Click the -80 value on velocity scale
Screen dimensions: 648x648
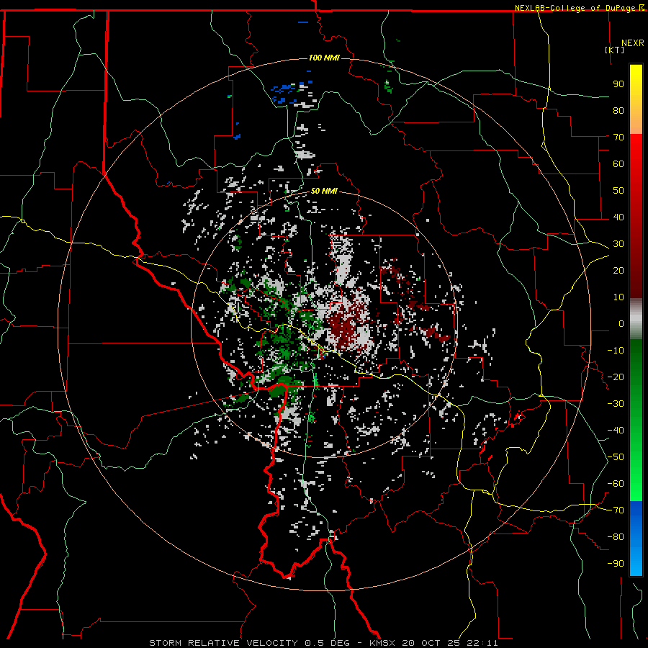click(616, 537)
